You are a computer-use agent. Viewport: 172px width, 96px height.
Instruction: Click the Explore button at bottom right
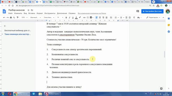(x=161, y=89)
